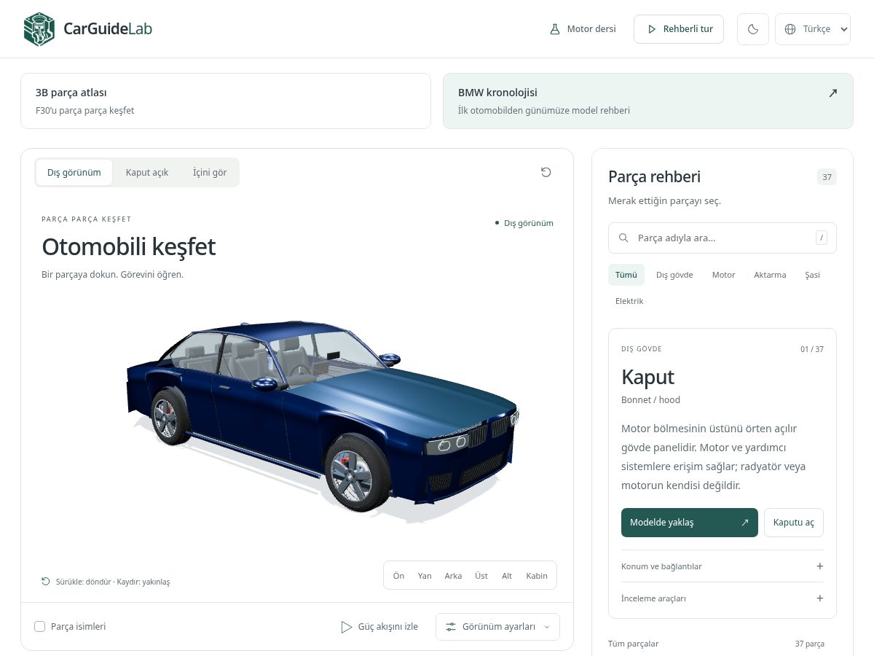The height and width of the screenshot is (656, 874).
Task: Filter parts by Elektrik category
Action: [x=629, y=301]
